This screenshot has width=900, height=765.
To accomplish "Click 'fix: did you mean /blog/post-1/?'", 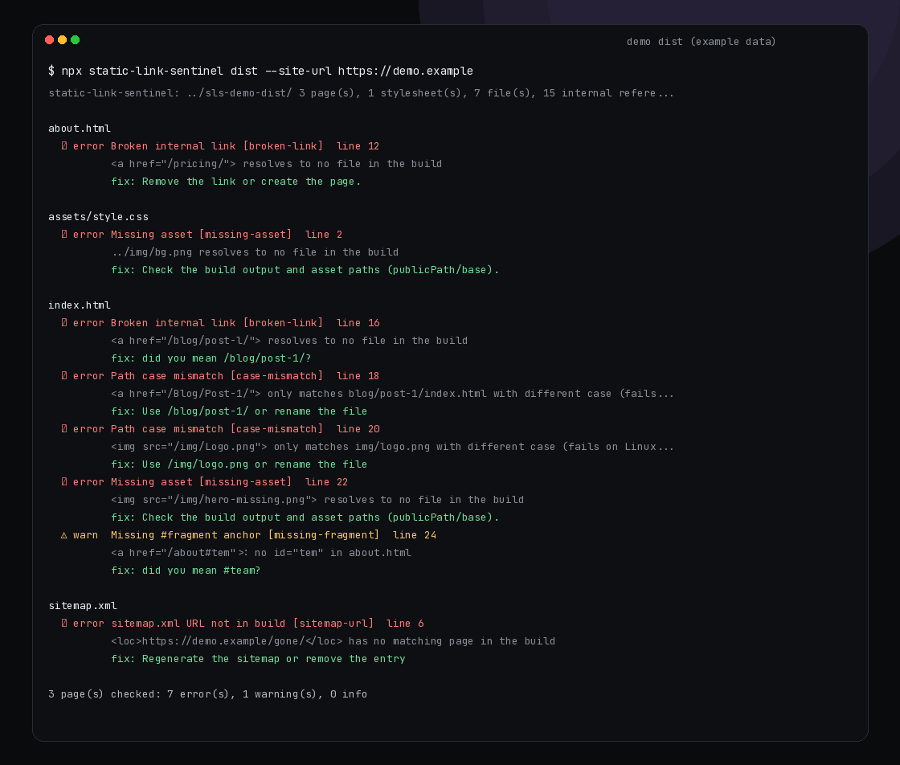I will pyautogui.click(x=211, y=358).
